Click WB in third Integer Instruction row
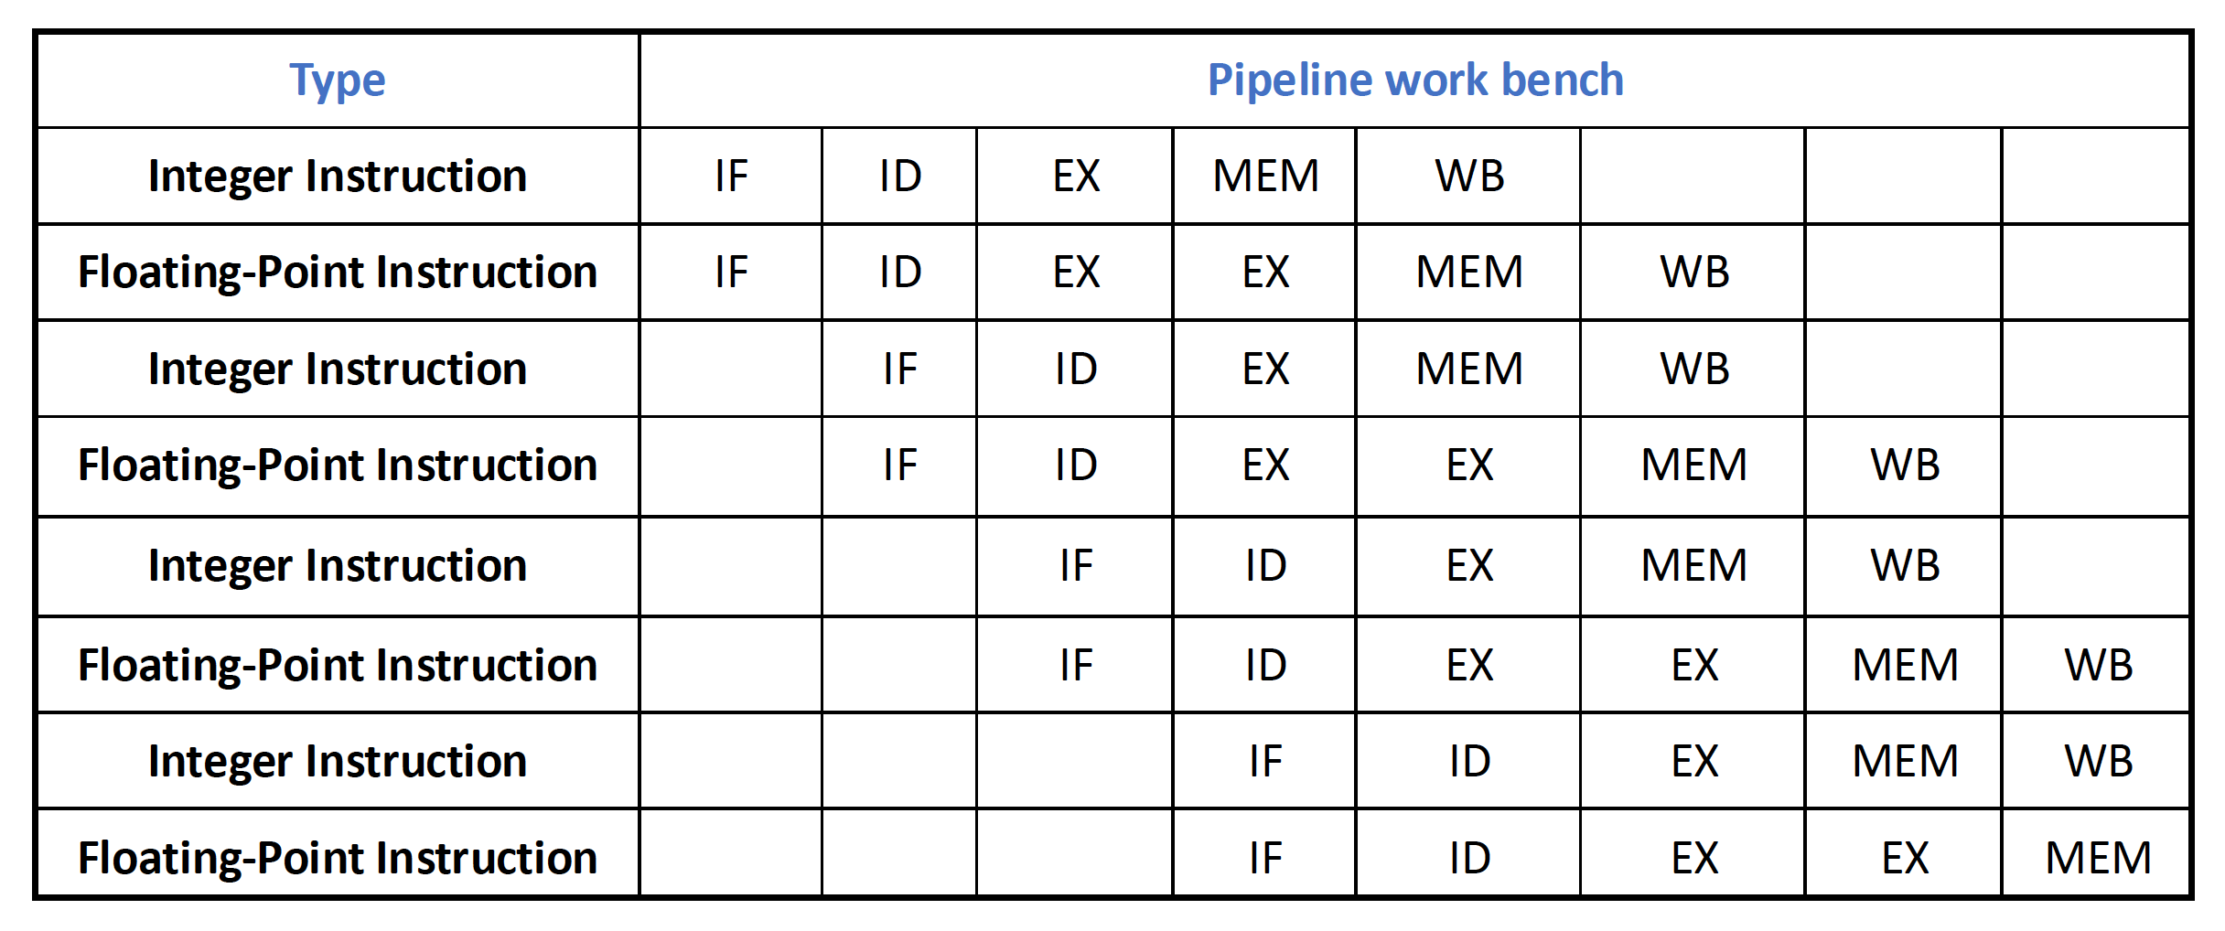The width and height of the screenshot is (2225, 931). [1905, 565]
